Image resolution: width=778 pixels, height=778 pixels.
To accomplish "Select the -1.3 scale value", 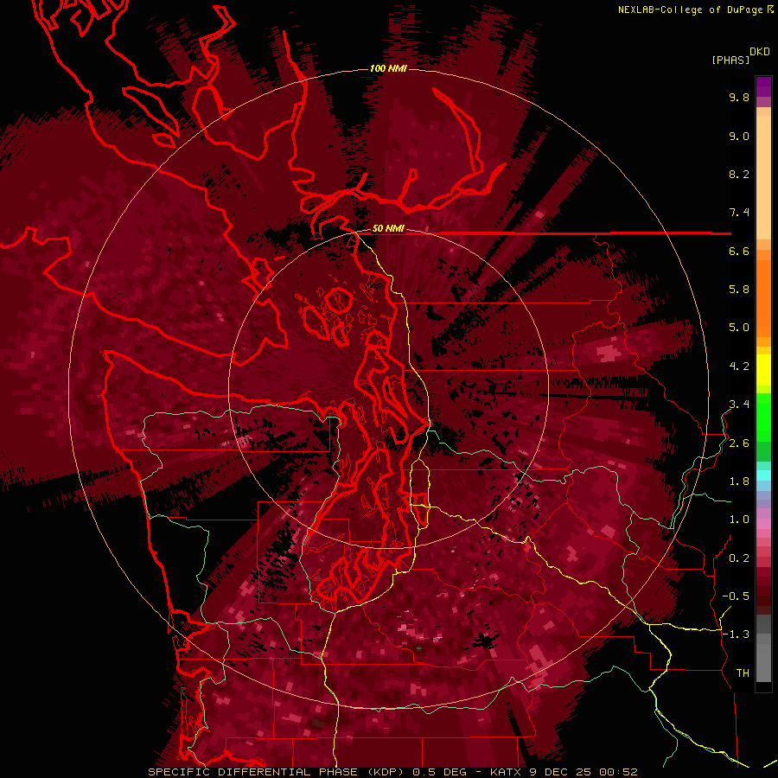I will (x=736, y=635).
